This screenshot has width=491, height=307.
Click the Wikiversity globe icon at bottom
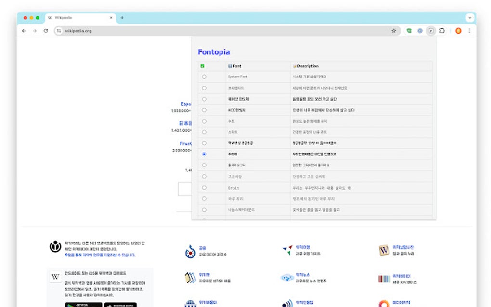click(x=191, y=303)
